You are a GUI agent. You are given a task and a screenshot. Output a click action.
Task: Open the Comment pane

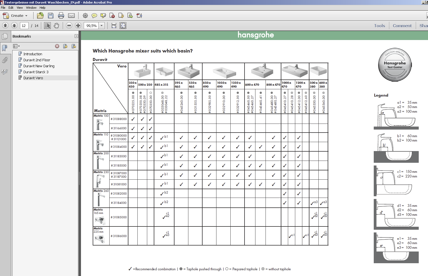tap(402, 26)
